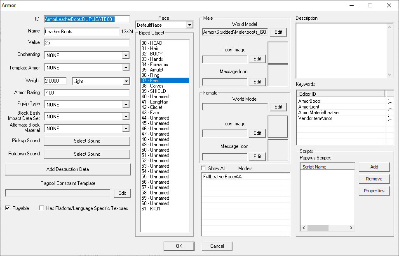Click the scripts list right scroll arrow
399x256 pixels.
(351, 228)
